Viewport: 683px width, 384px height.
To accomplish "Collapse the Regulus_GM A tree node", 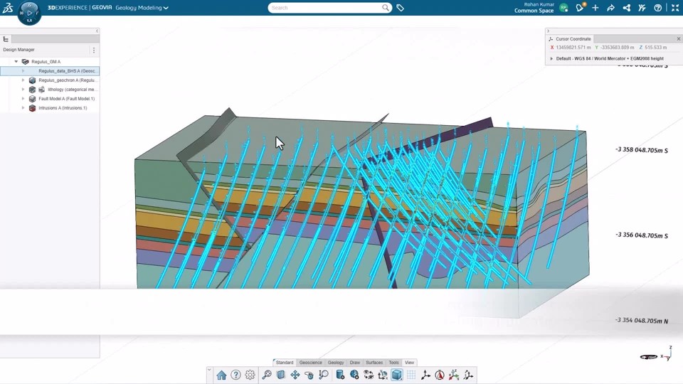I will (16, 62).
